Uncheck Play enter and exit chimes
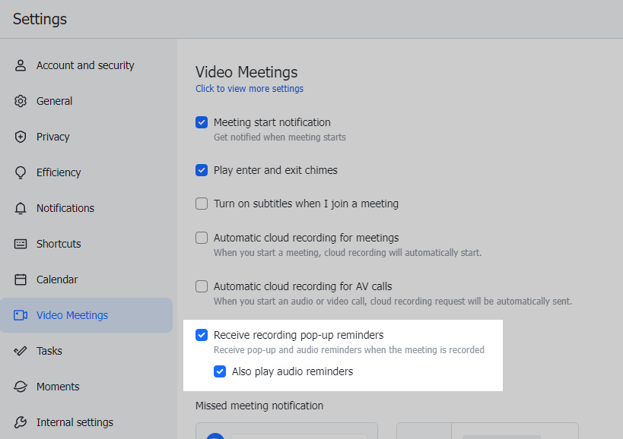Viewport: 623px width, 439px height. (x=202, y=170)
